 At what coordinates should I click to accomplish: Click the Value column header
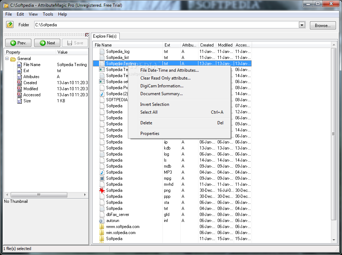[x=72, y=52]
